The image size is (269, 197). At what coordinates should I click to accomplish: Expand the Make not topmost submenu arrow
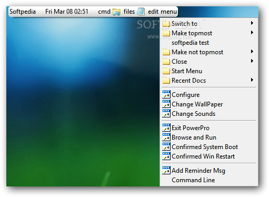252,52
